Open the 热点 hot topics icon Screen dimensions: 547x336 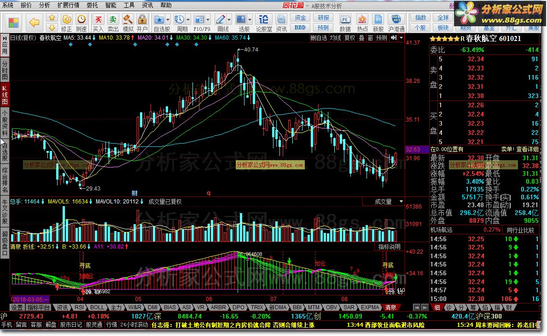click(362, 23)
